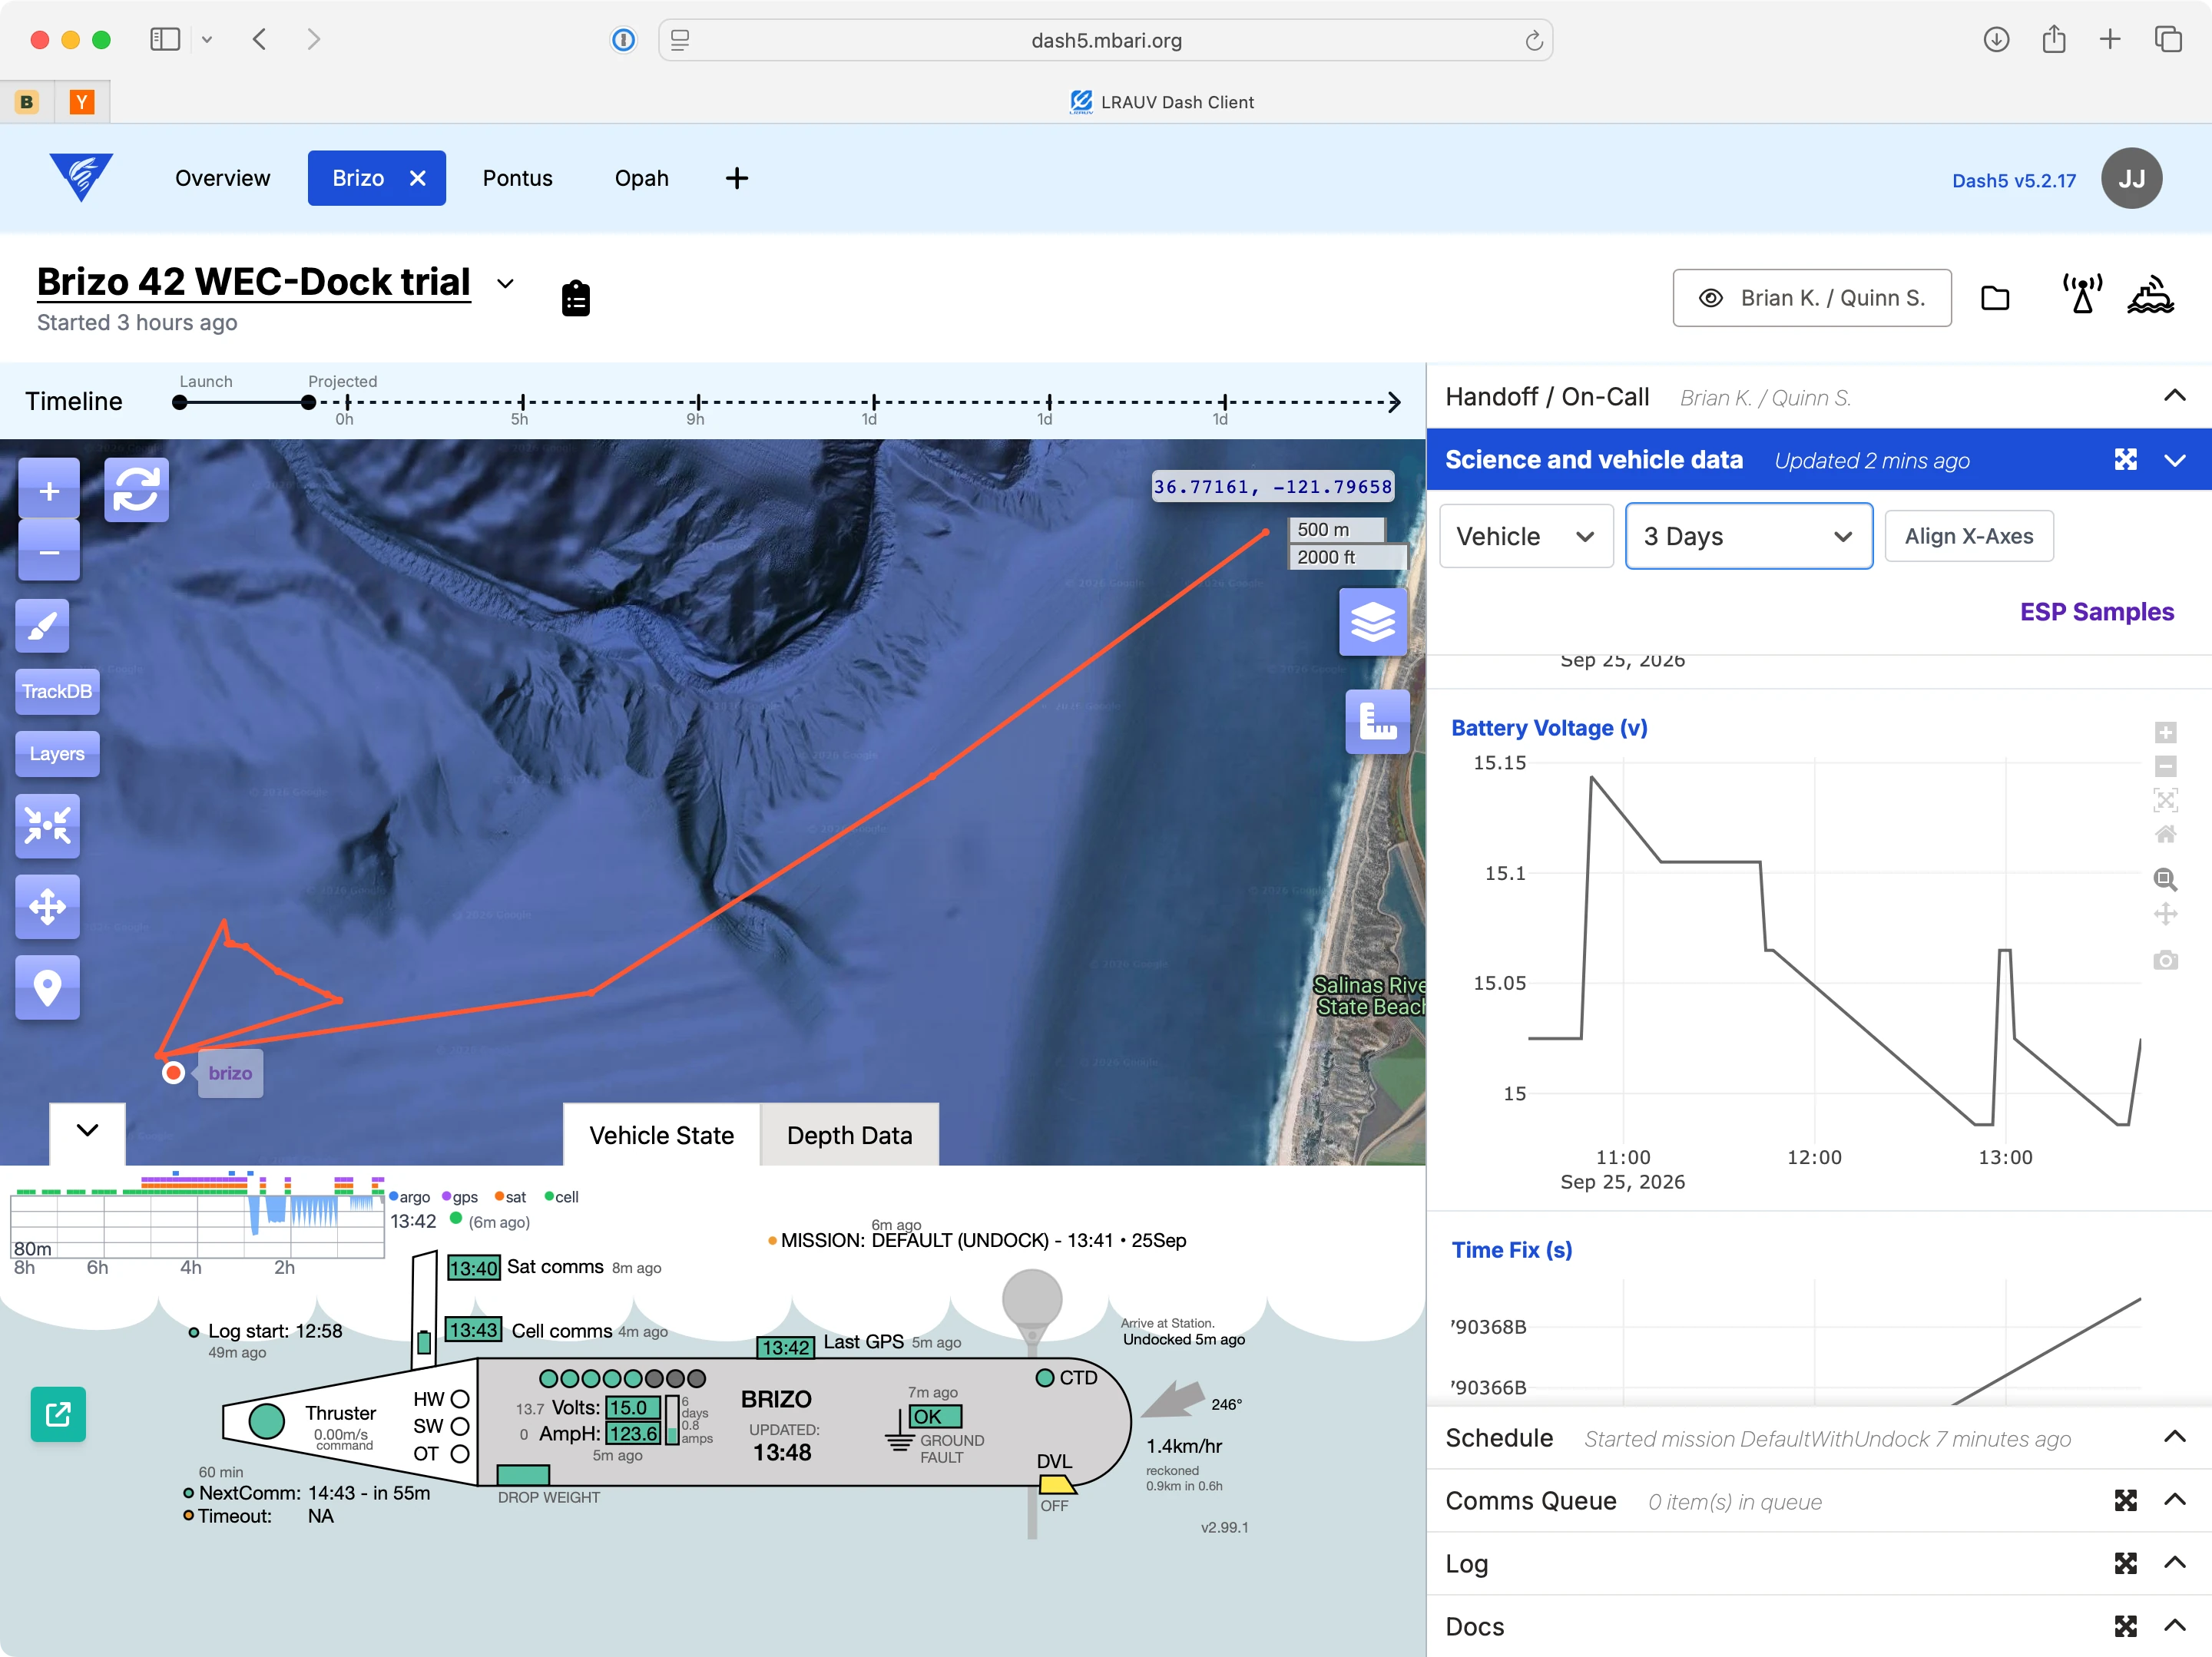Toggle the SW status indicator circle

(x=460, y=1425)
